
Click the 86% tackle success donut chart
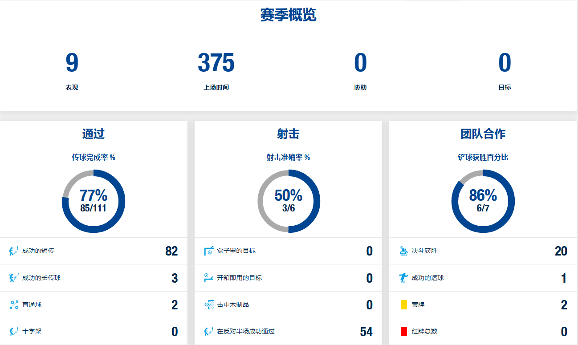(483, 201)
